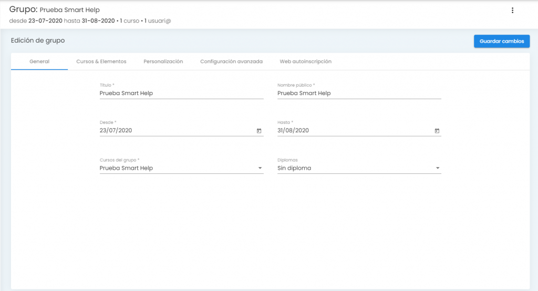Open the three-dot group options menu
The image size is (538, 291).
pos(512,11)
